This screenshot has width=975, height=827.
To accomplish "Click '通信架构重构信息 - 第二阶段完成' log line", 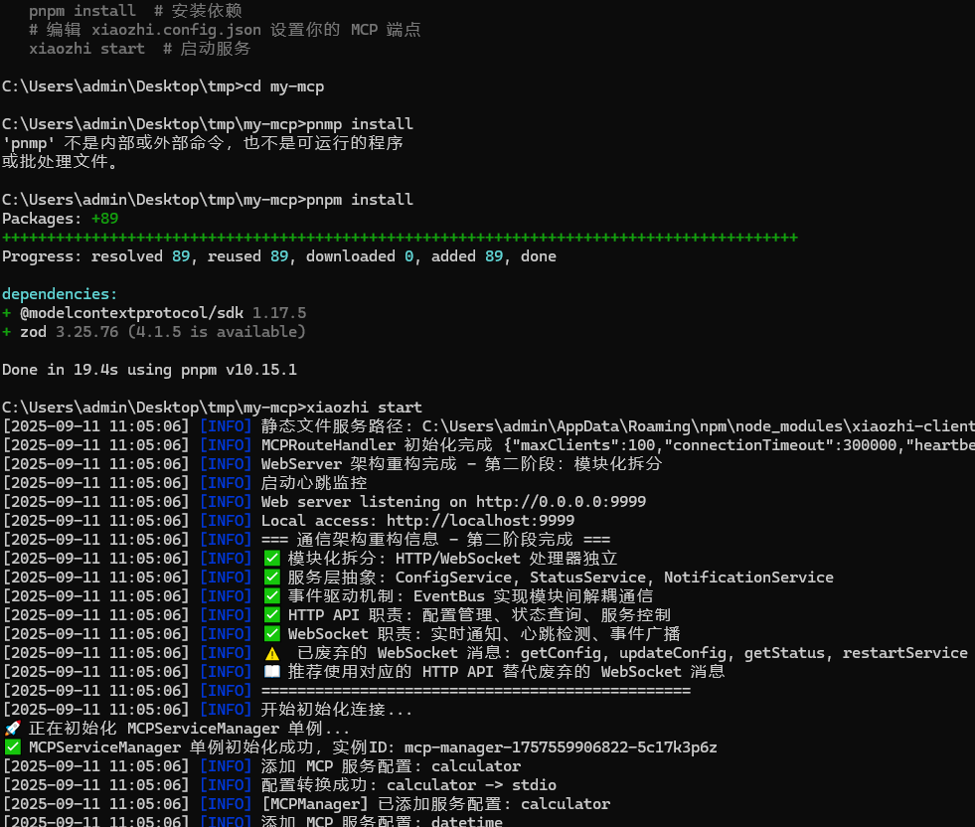I will 306,539.
